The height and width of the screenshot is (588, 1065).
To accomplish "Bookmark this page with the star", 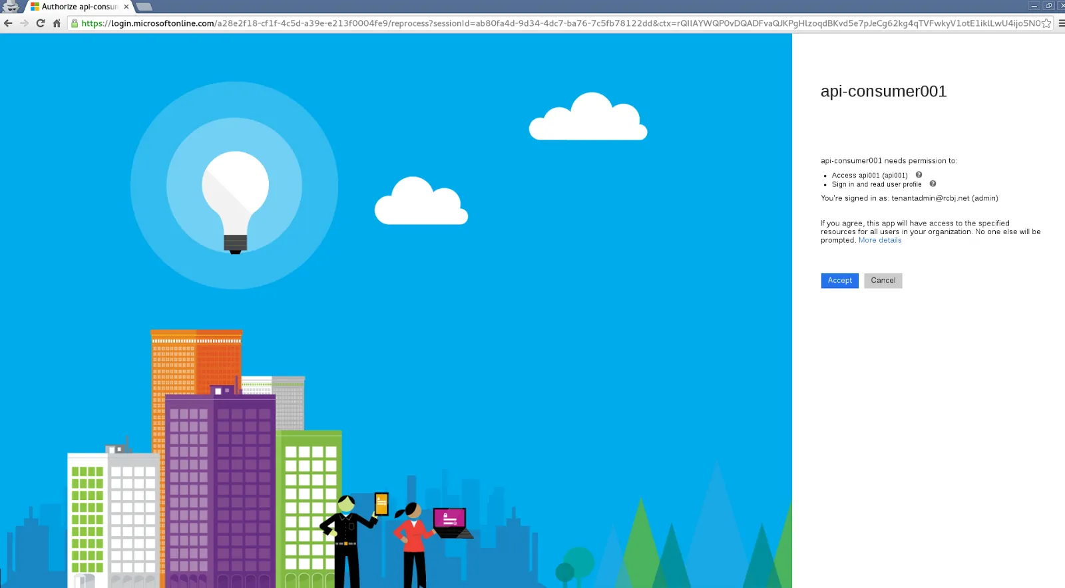I will pyautogui.click(x=1046, y=23).
